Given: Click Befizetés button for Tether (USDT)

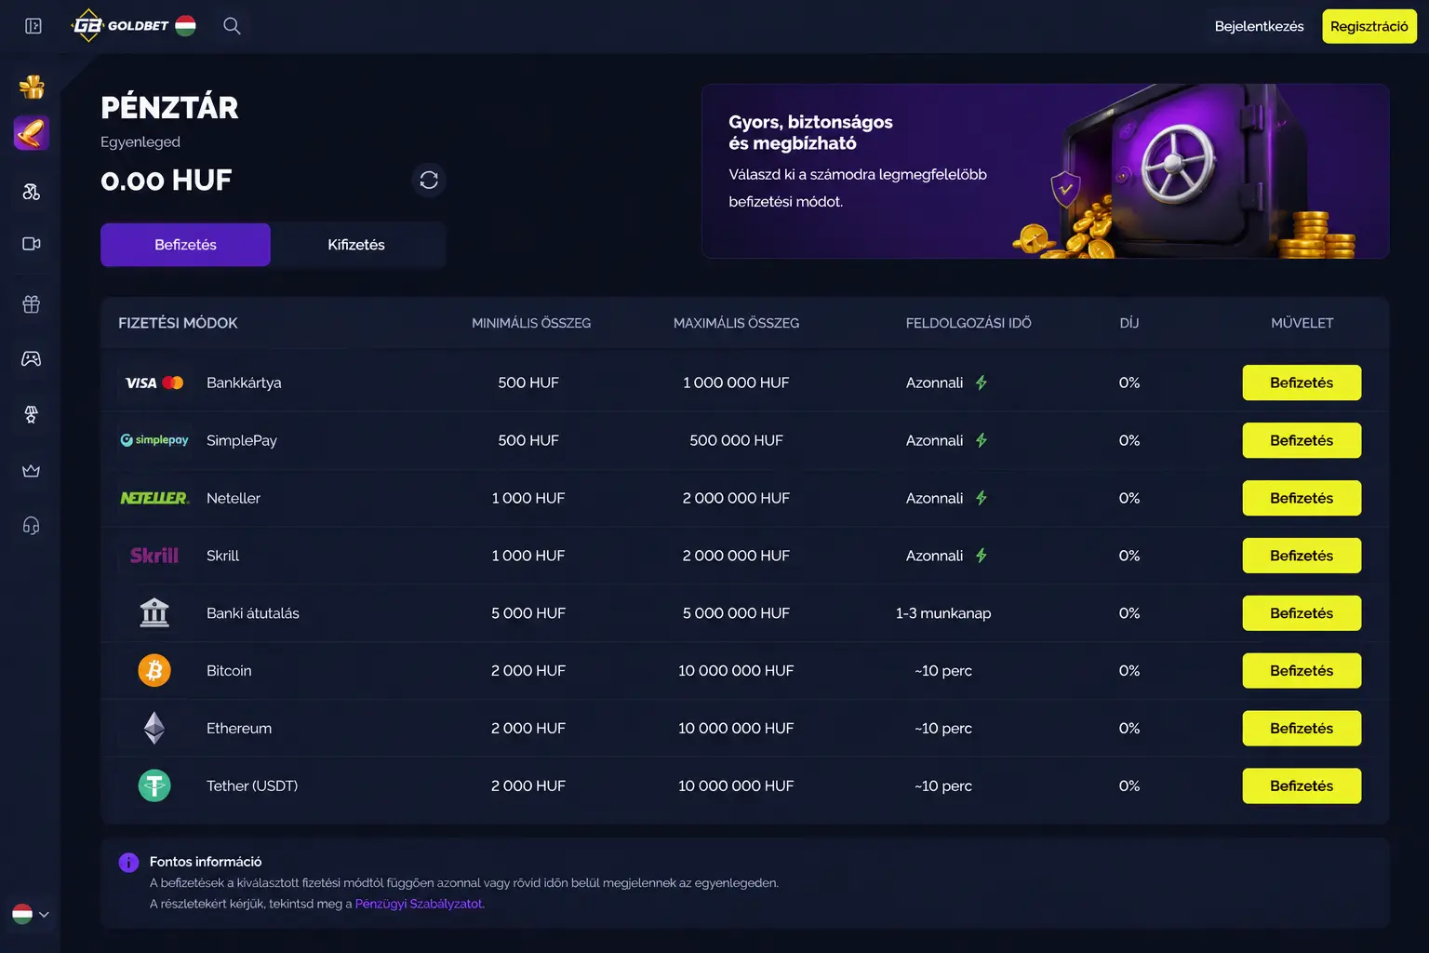Looking at the screenshot, I should [1302, 785].
